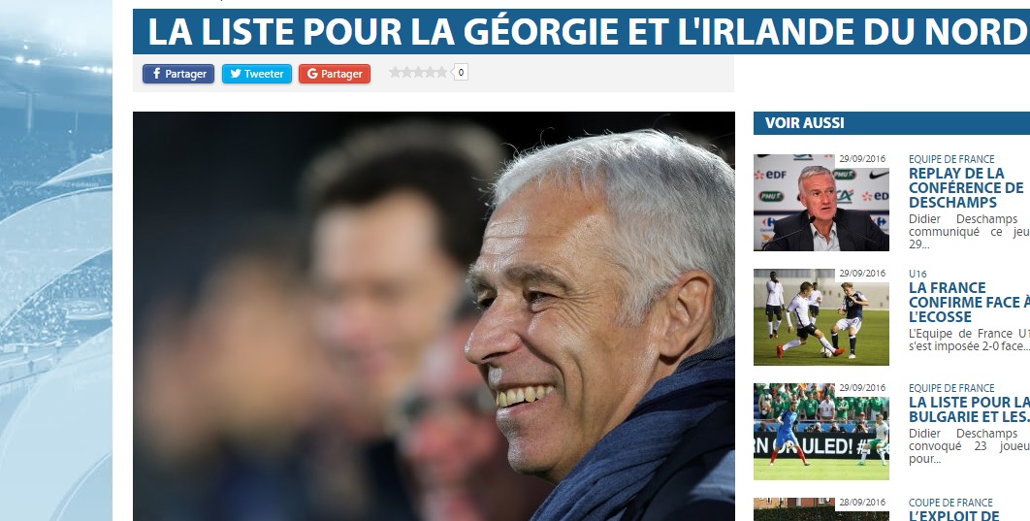The width and height of the screenshot is (1030, 521).
Task: Open L'exploit de Coupe de France article
Action: tap(953, 516)
